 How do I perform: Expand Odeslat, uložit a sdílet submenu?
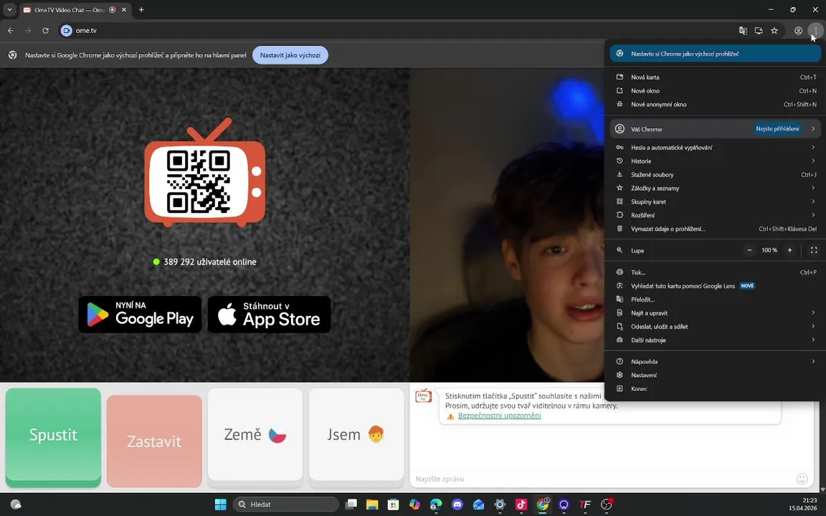[x=715, y=327]
